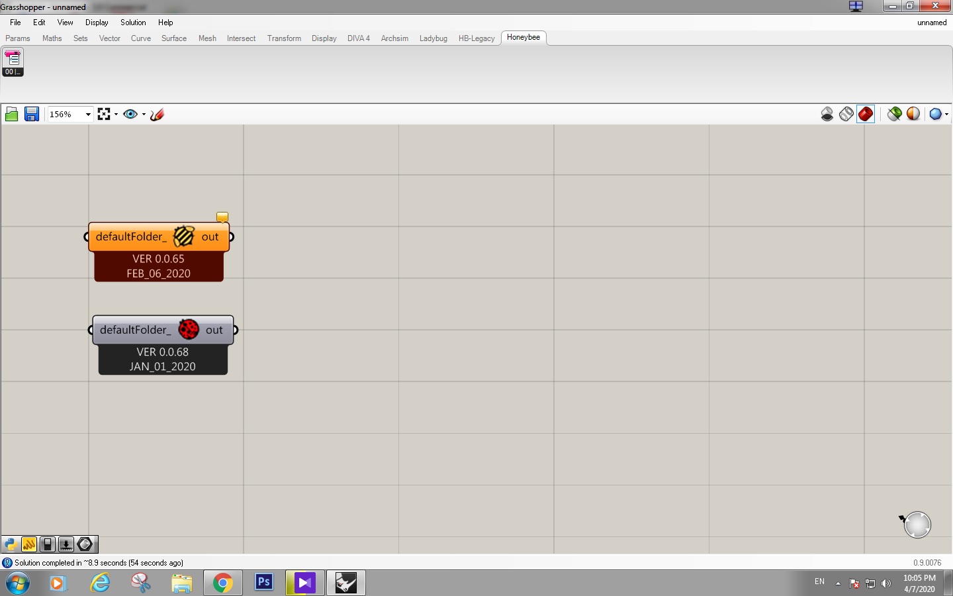The image size is (953, 596).
Task: Open the File menu
Action: (x=15, y=23)
